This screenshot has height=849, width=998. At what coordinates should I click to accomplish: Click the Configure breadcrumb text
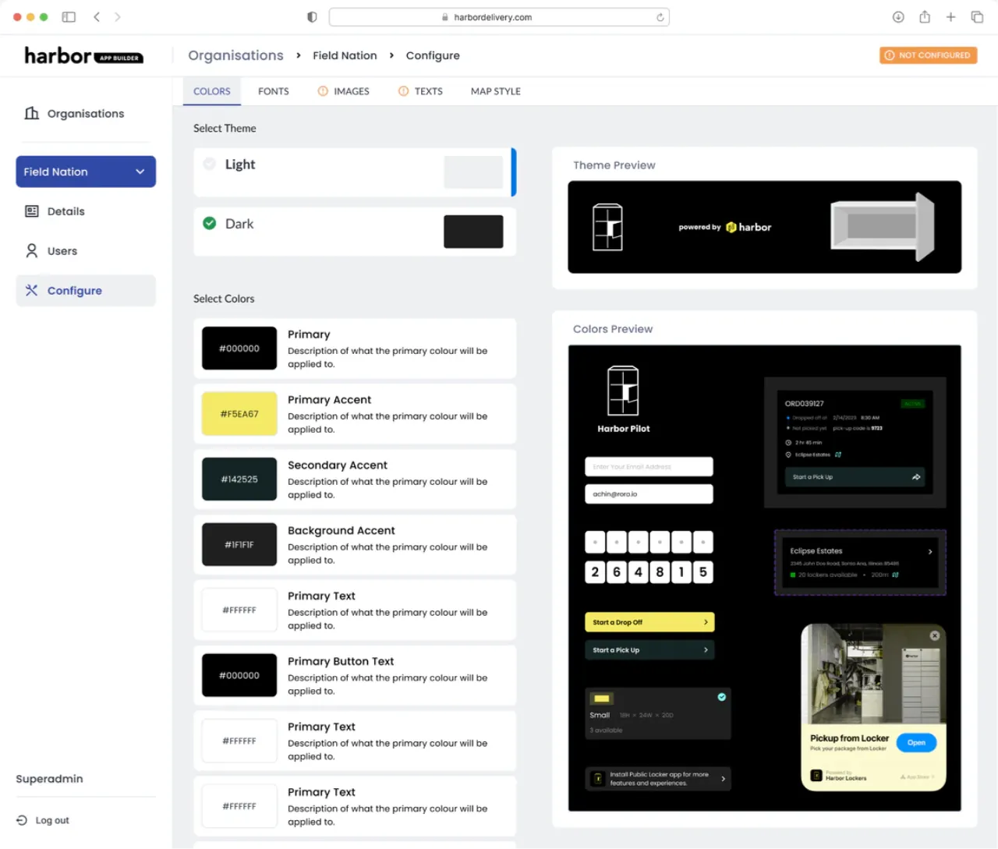[x=433, y=55]
